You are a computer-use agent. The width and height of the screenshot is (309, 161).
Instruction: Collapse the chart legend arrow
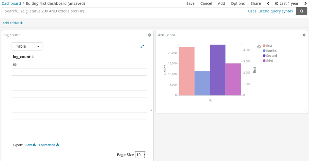click(x=259, y=47)
